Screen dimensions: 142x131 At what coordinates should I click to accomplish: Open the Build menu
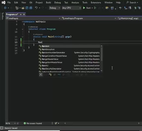click(48, 2)
